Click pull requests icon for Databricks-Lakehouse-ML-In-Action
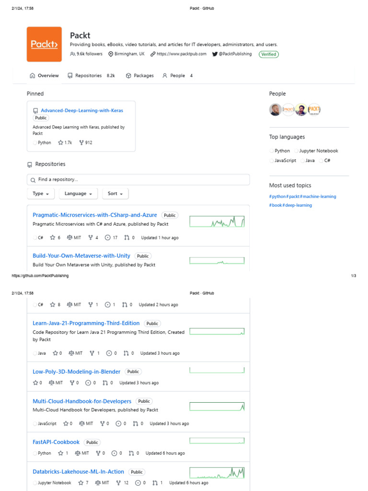This screenshot has width=368, height=491. coord(155,483)
